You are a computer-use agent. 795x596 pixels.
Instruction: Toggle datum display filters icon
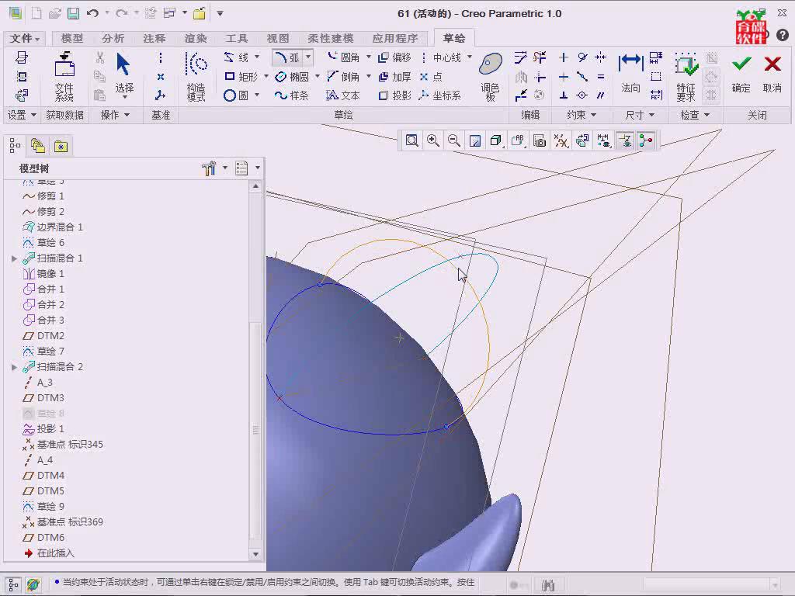[561, 140]
